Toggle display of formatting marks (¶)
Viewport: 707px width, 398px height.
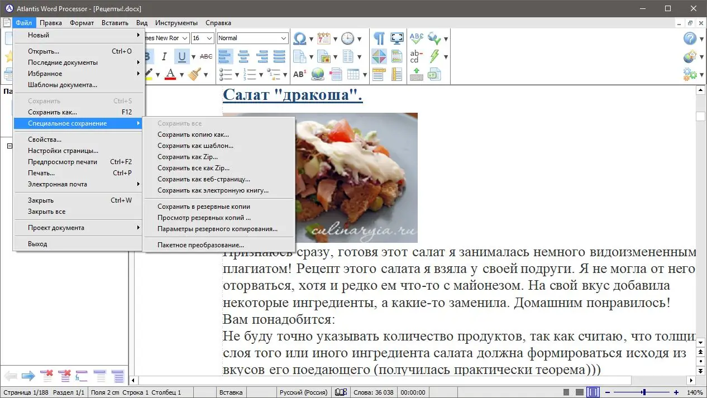[x=379, y=38]
